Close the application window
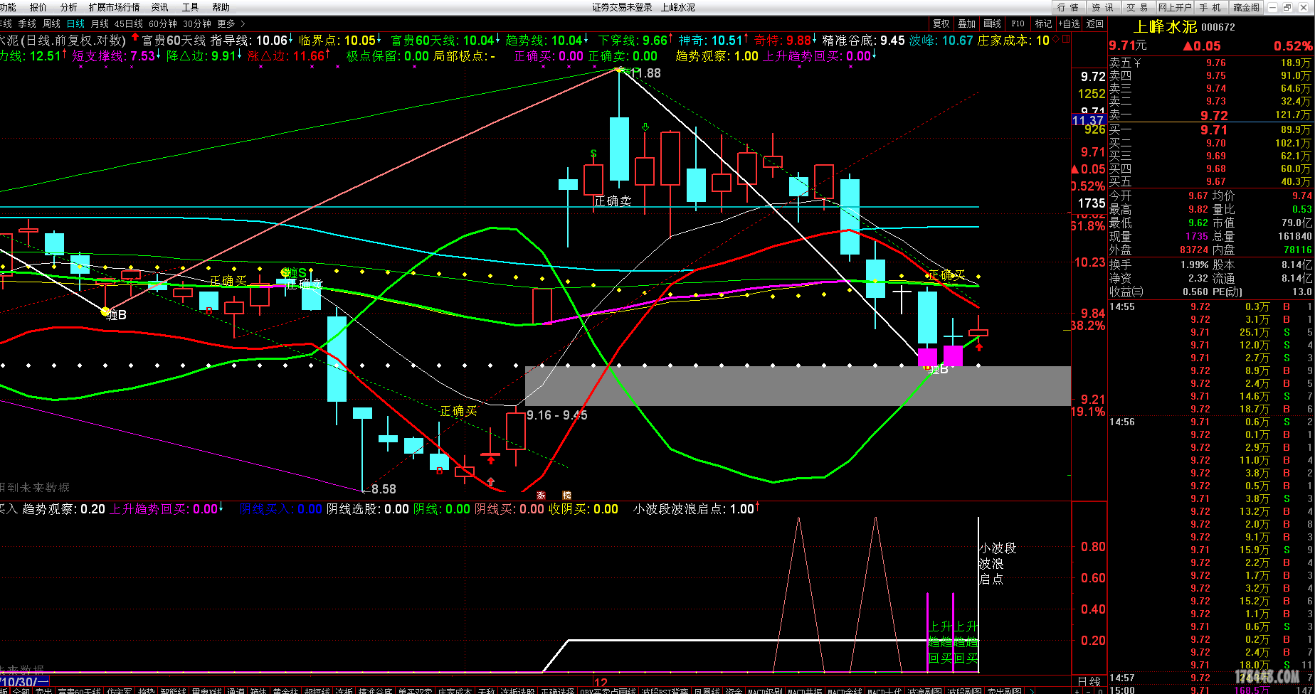 point(1303,7)
